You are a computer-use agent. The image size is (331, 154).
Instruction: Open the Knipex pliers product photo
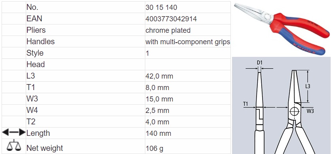282,29
